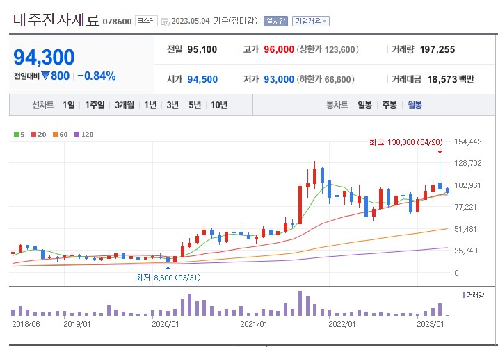Click the 2018/06 axis date label
498x347 pixels.
pos(26,324)
